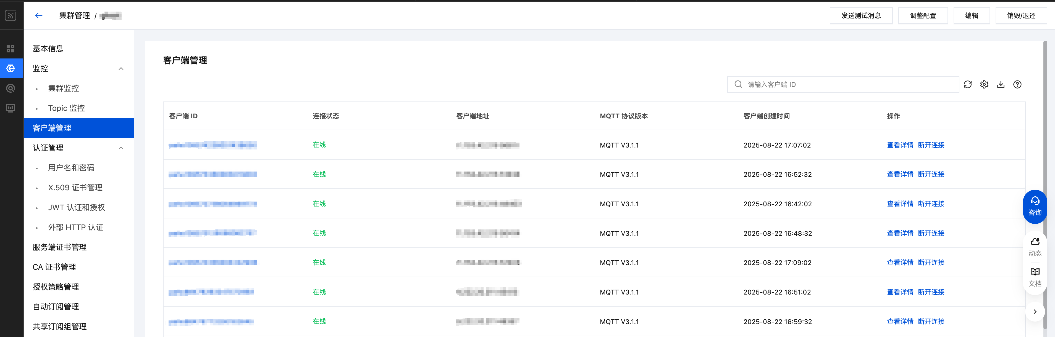Click the 销毁/退还 button
The image size is (1055, 337).
tap(1021, 15)
